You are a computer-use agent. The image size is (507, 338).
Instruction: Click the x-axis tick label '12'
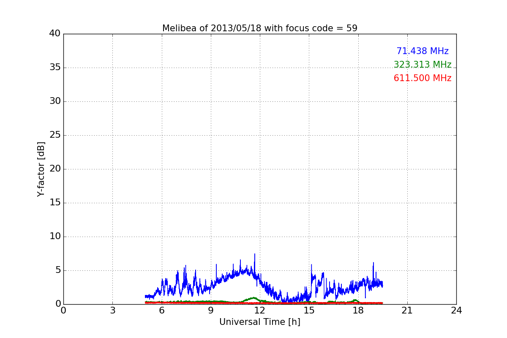(x=260, y=311)
